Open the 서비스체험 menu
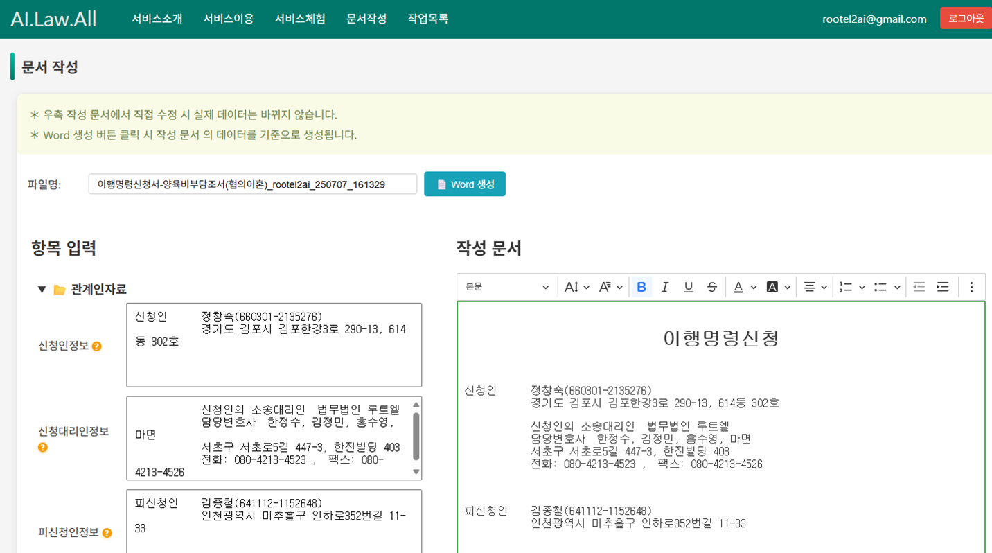Screen dimensions: 992x553 [x=300, y=19]
